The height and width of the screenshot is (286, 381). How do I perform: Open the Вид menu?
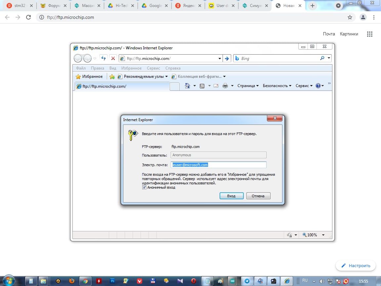(x=112, y=68)
